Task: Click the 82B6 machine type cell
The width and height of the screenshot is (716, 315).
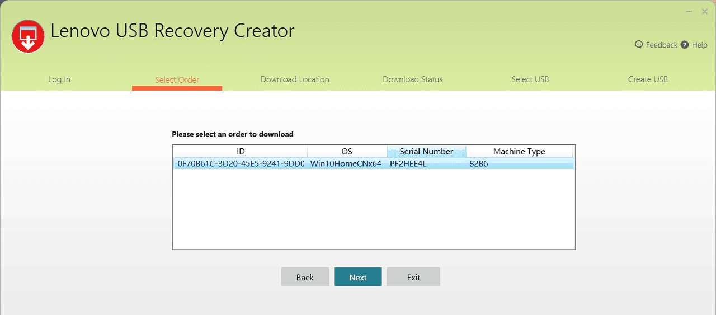Action: click(x=479, y=164)
